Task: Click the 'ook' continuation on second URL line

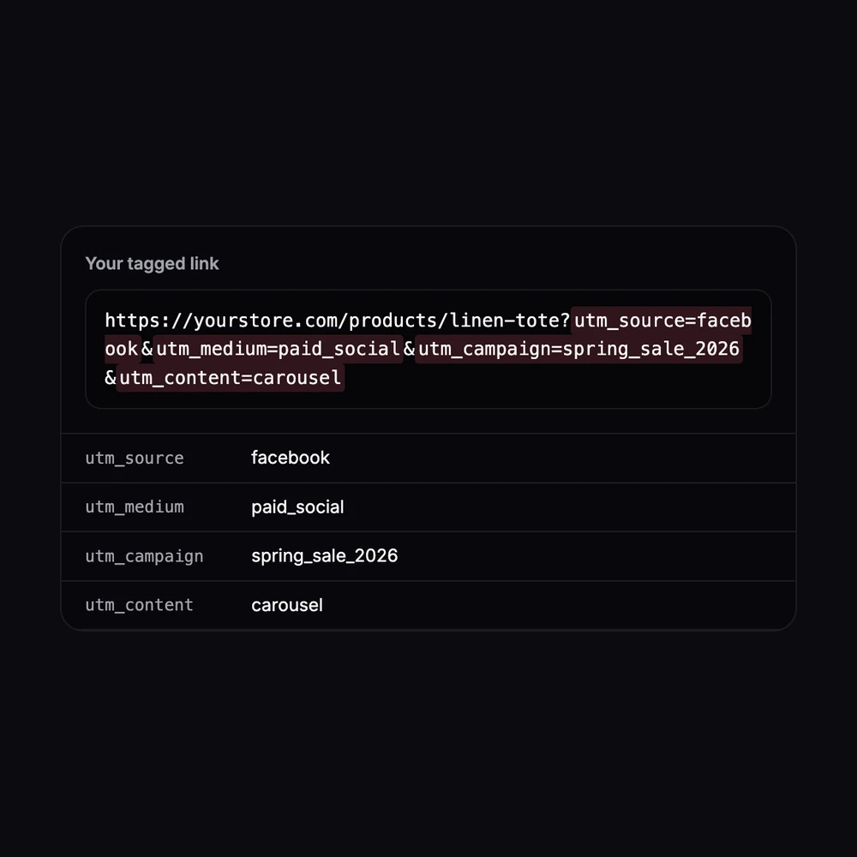Action: [122, 349]
